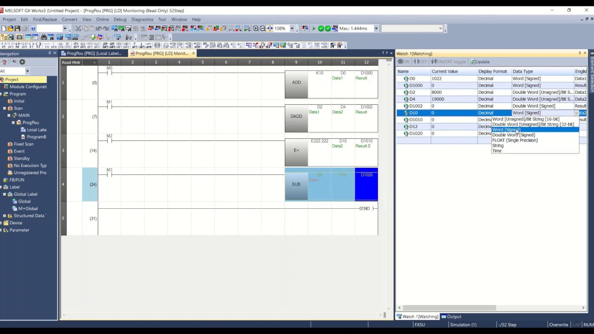Open the Debug menu

click(x=120, y=19)
